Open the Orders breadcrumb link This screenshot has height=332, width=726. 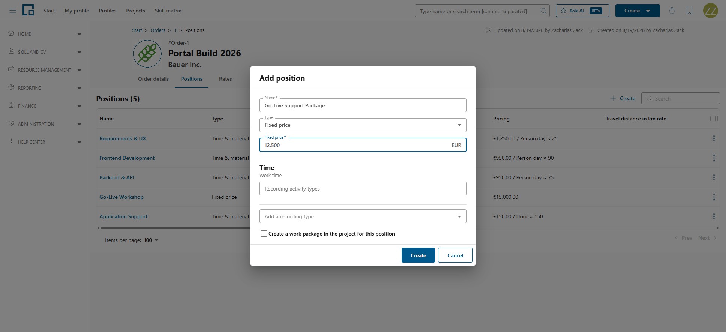point(158,30)
